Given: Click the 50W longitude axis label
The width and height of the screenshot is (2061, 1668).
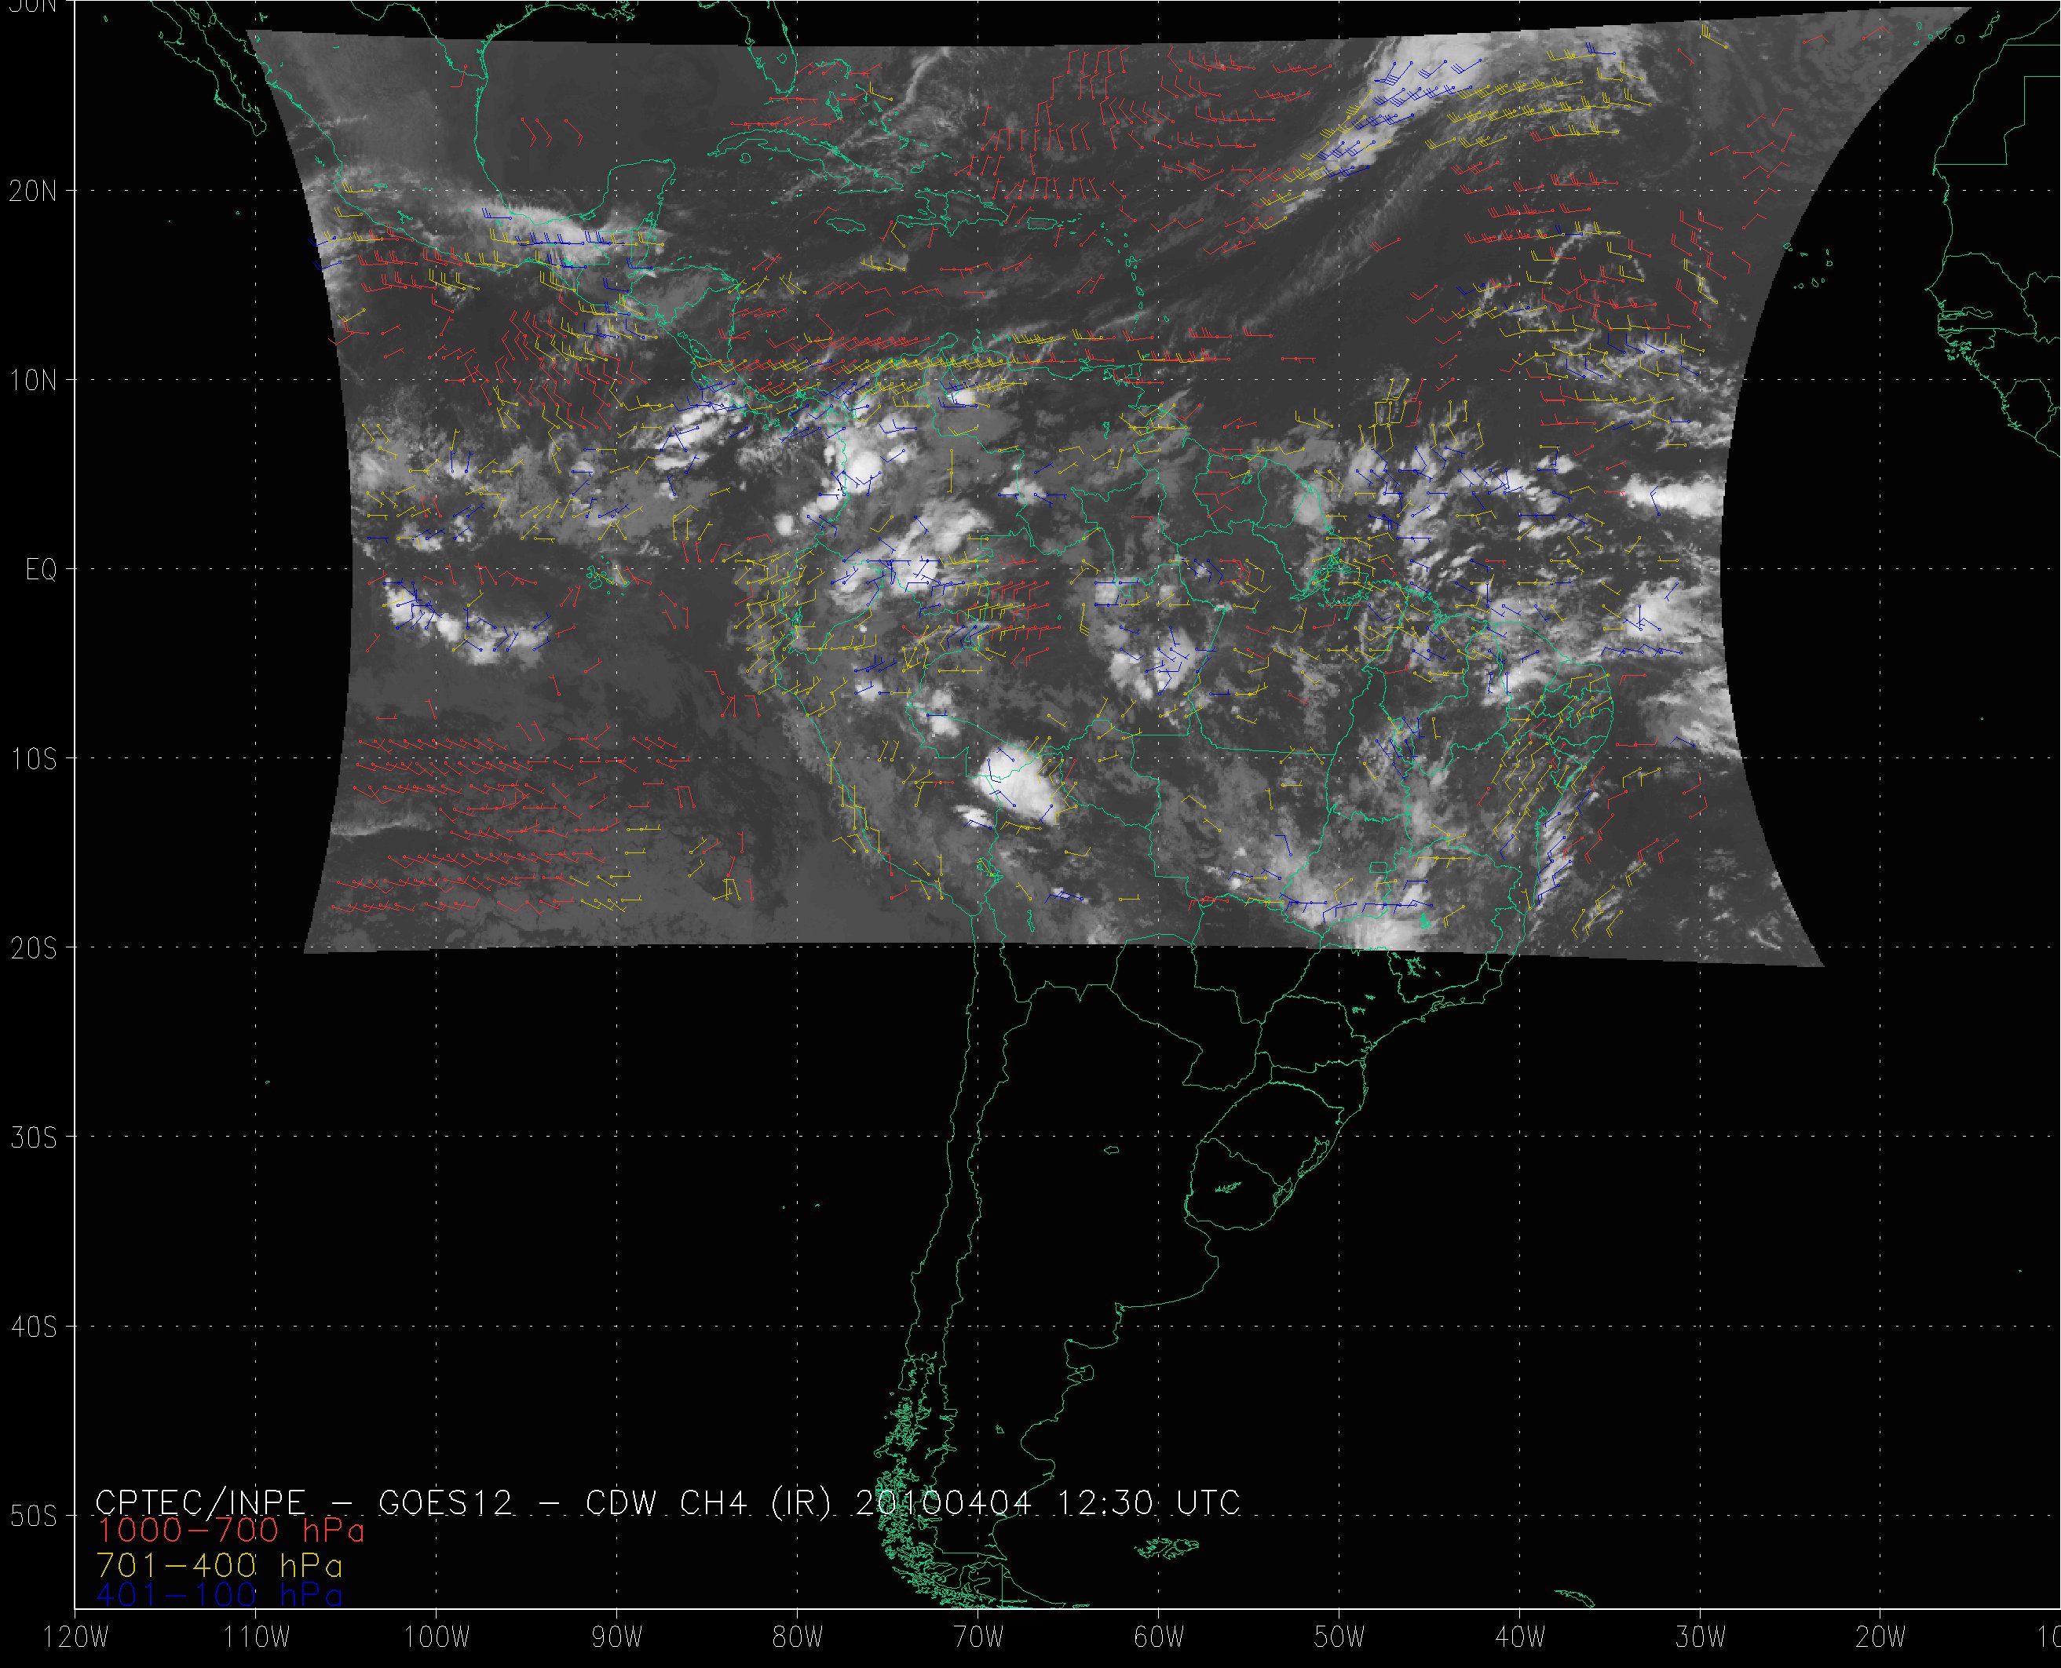Looking at the screenshot, I should pyautogui.click(x=1339, y=1637).
